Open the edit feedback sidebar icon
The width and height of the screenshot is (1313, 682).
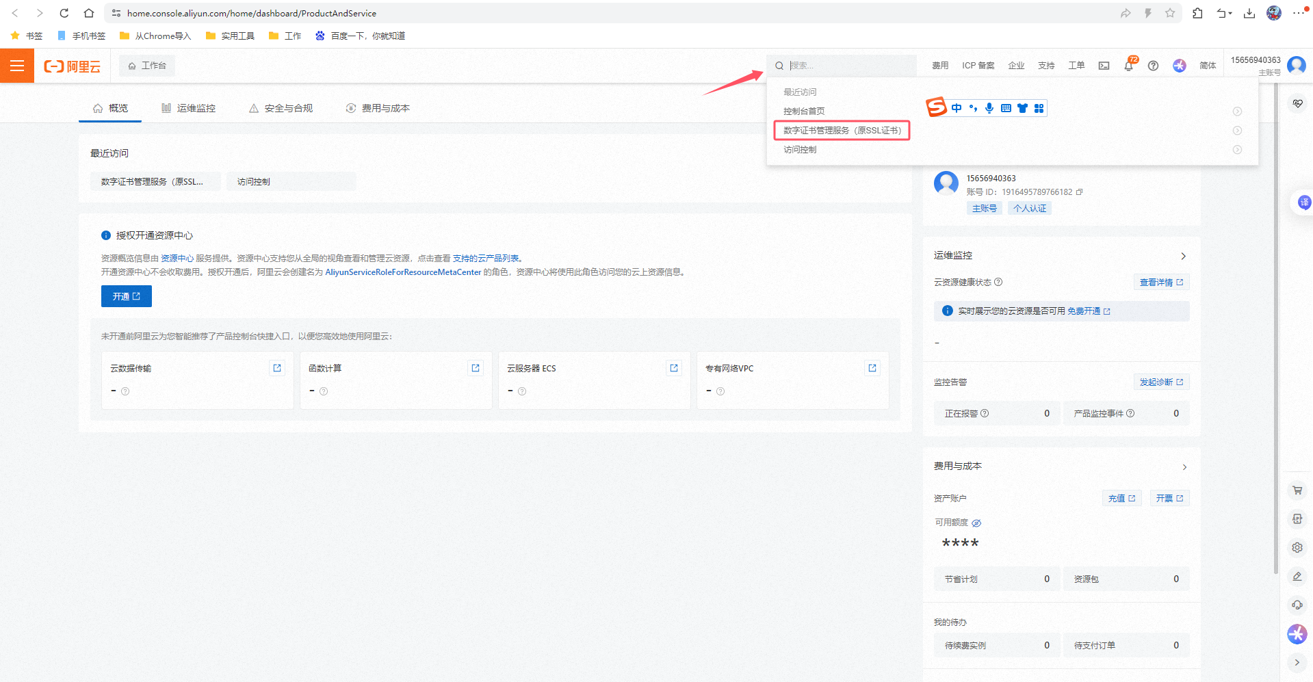pos(1297,576)
